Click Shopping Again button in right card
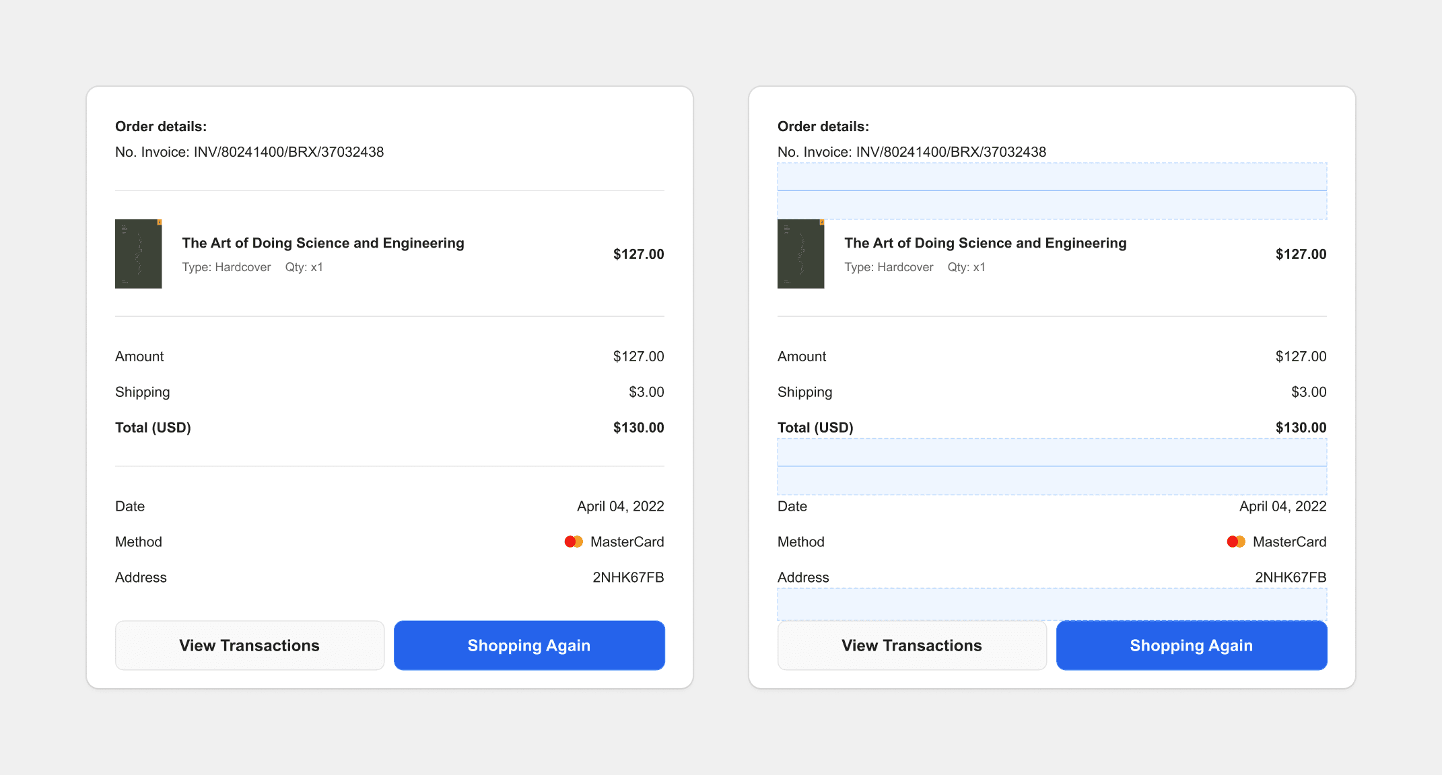Image resolution: width=1442 pixels, height=775 pixels. click(x=1191, y=645)
